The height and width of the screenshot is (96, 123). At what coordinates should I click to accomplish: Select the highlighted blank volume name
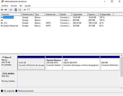pos(8,17)
